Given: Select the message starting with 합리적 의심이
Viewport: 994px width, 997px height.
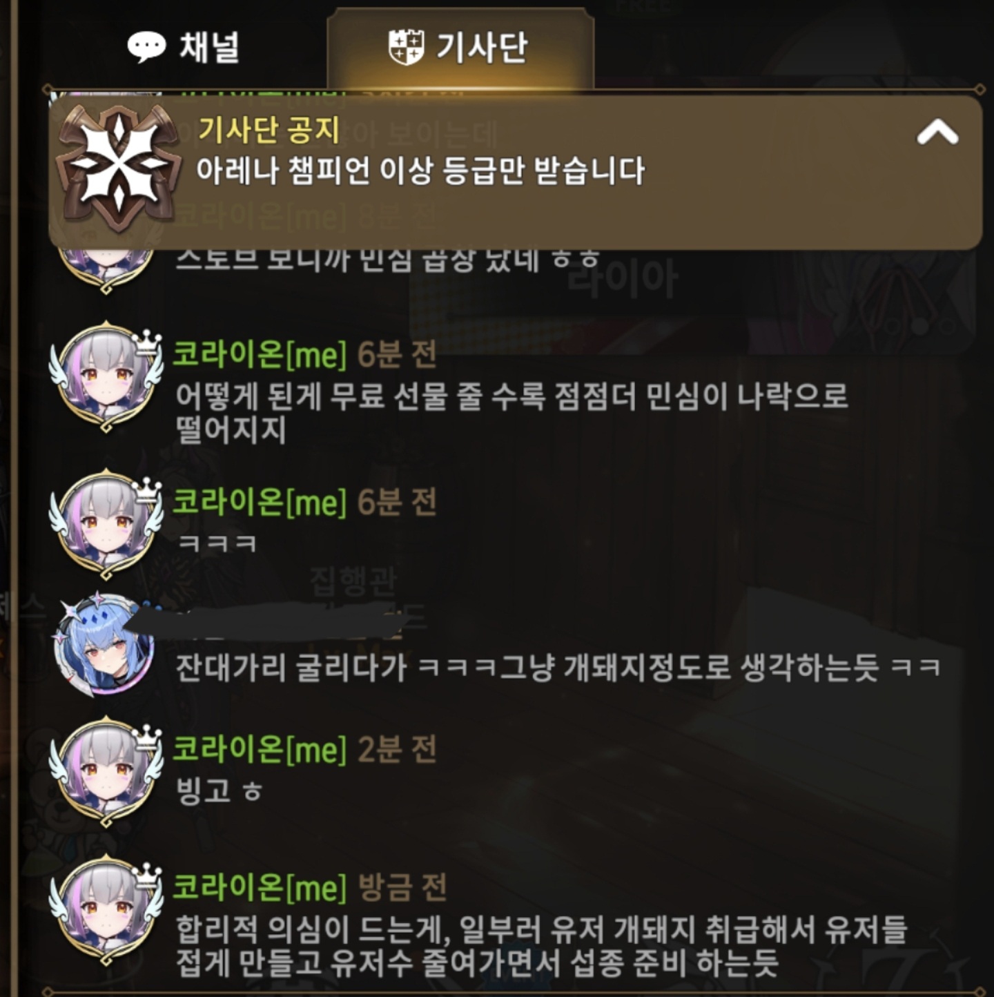Looking at the screenshot, I should [541, 945].
